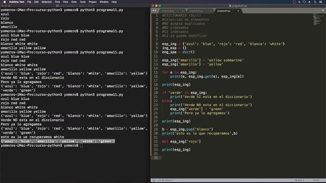Close the first inactive editor tab

pos(182,11)
